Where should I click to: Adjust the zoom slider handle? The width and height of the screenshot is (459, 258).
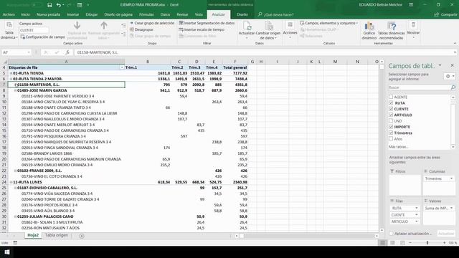tap(427, 243)
